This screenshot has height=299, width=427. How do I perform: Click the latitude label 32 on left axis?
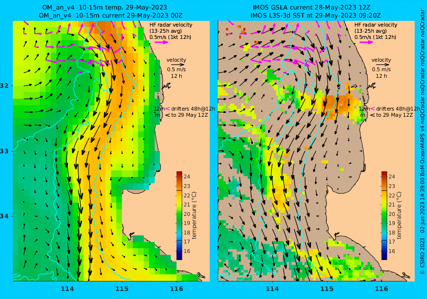pyautogui.click(x=5, y=85)
